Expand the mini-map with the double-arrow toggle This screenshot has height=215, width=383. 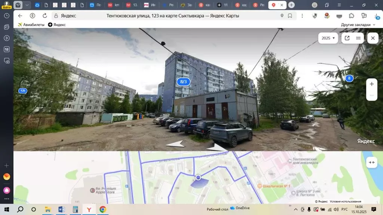pyautogui.click(x=371, y=162)
